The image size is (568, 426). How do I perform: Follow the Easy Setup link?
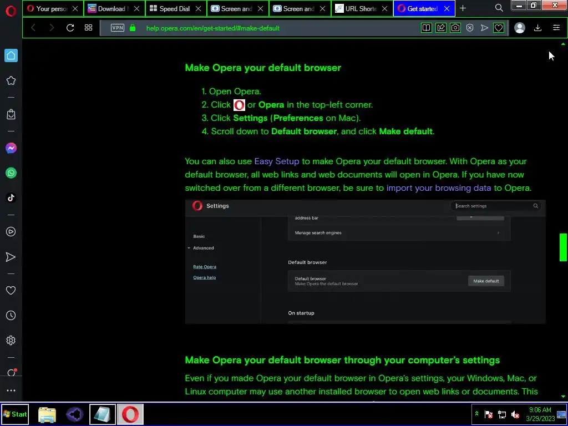pos(277,161)
